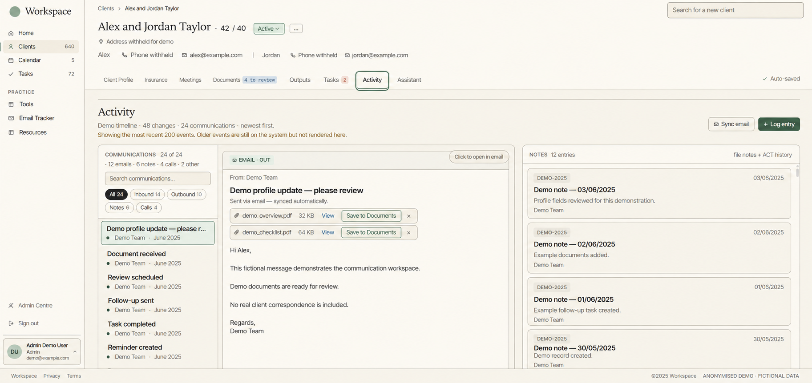Click the envelope icon beside alex@example.com
The image size is (812, 383).
pos(184,56)
